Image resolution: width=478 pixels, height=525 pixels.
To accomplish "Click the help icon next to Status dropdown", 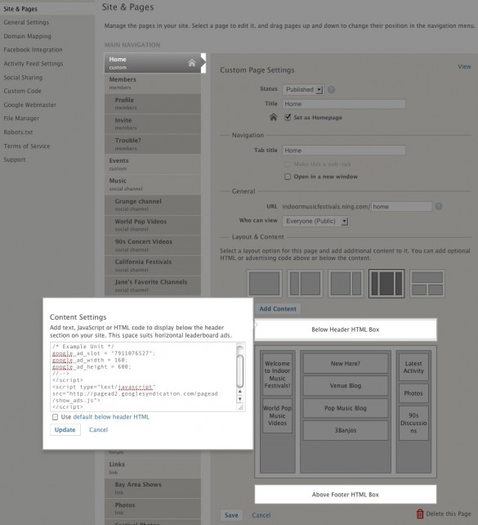I will point(331,90).
